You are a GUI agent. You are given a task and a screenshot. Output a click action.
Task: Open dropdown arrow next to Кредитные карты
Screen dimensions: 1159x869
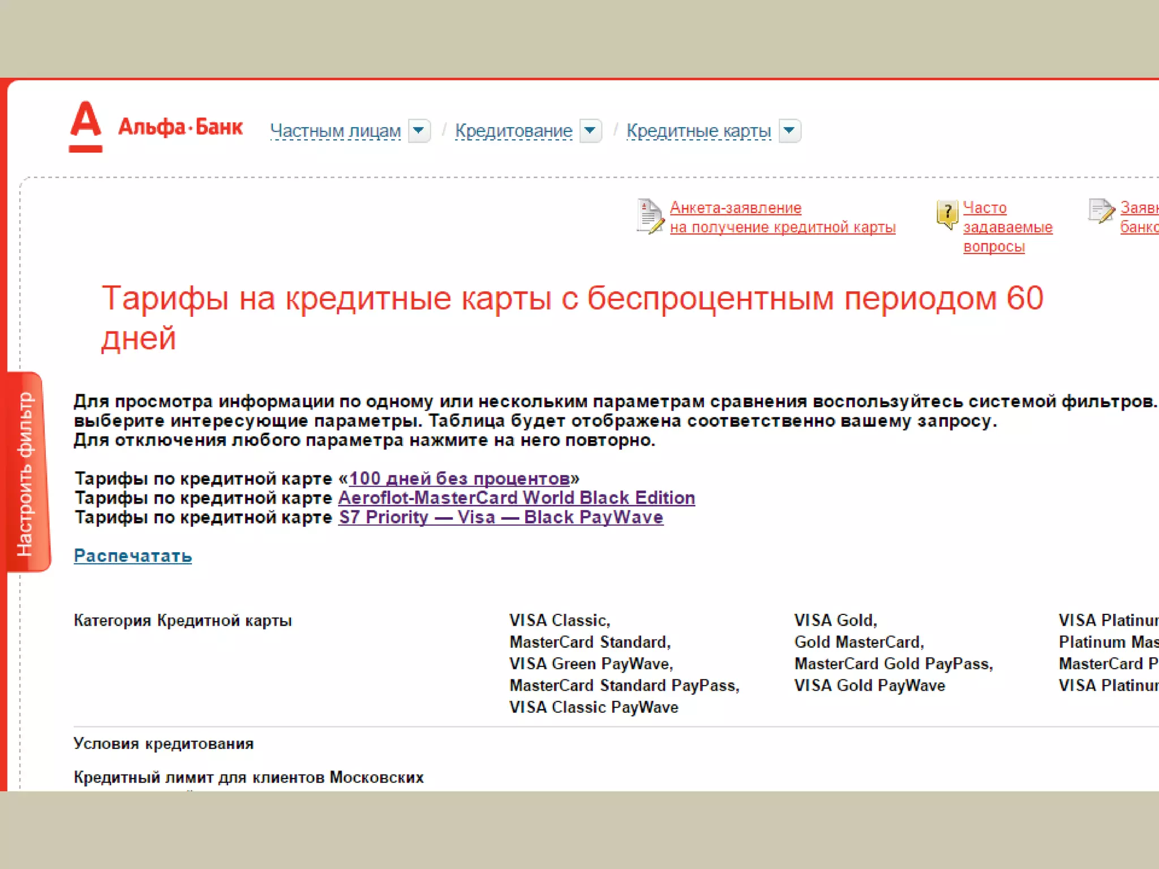tap(789, 131)
